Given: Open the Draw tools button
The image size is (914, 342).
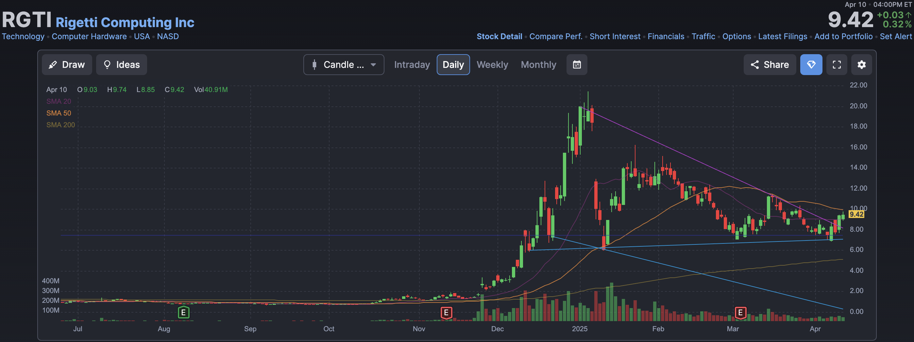Looking at the screenshot, I should point(67,65).
